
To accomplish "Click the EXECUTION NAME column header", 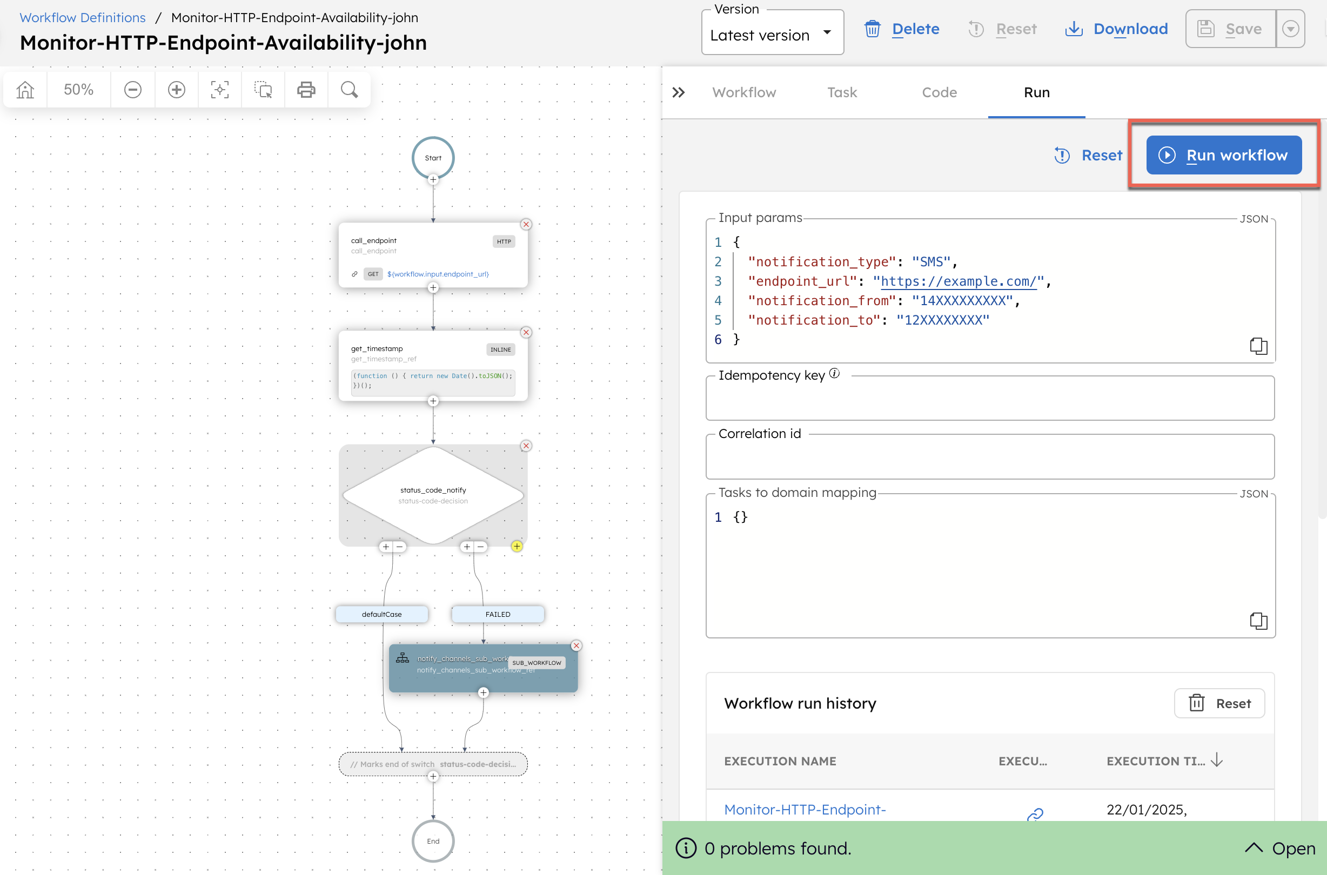I will tap(780, 761).
